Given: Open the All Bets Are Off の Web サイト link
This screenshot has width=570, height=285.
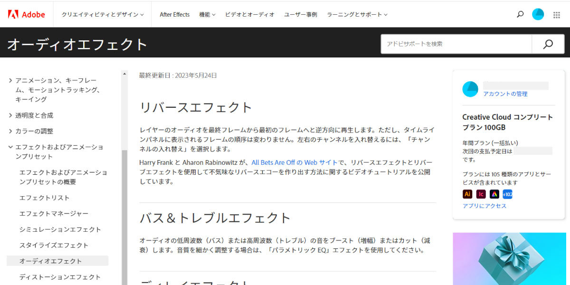Looking at the screenshot, I should [294, 162].
